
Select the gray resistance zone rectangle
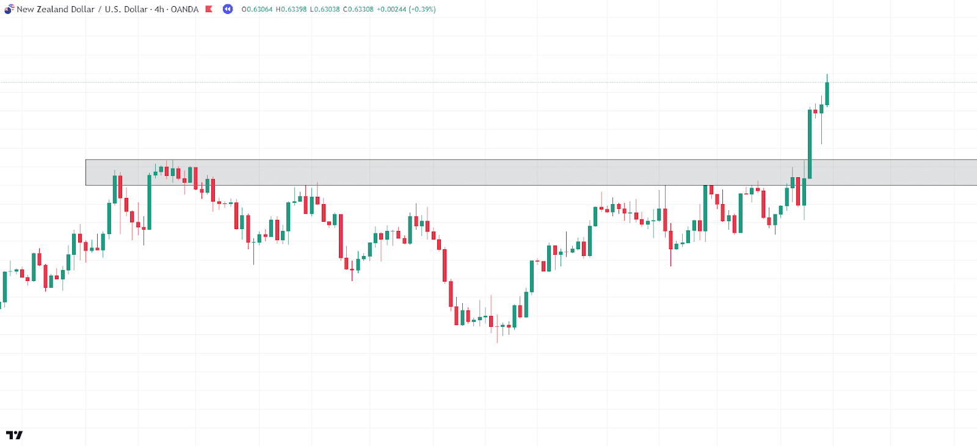(x=531, y=172)
